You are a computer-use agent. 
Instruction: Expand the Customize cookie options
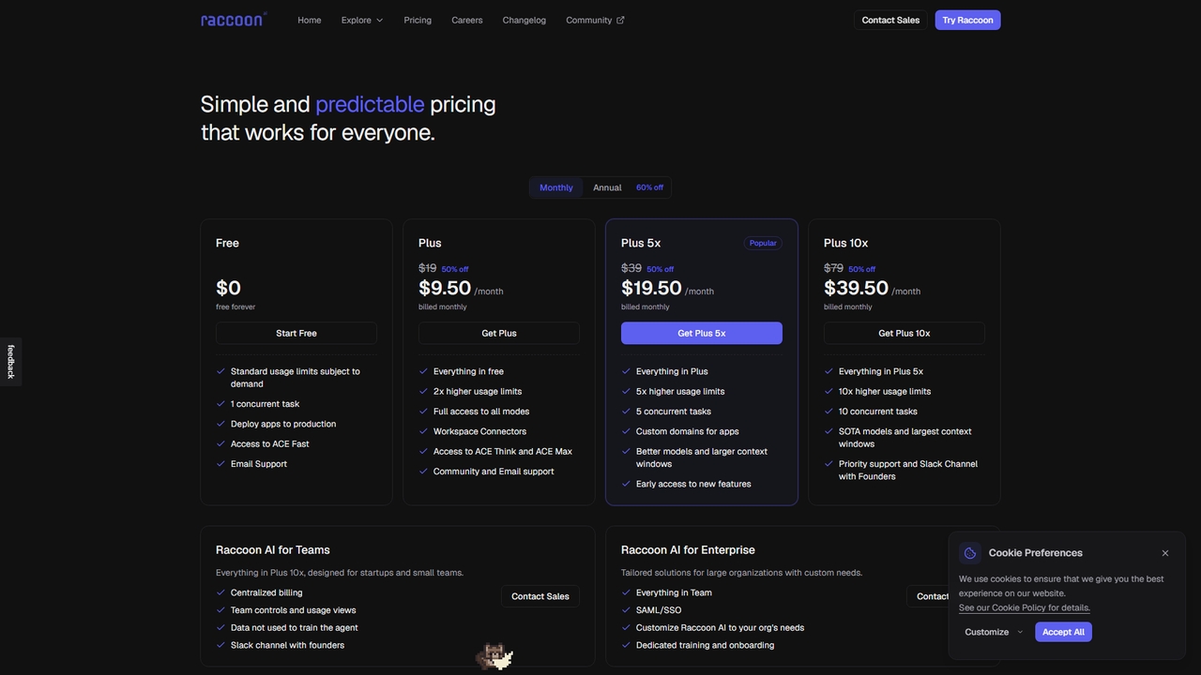pyautogui.click(x=994, y=632)
